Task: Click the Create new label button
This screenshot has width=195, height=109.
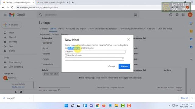Action: 51,74
